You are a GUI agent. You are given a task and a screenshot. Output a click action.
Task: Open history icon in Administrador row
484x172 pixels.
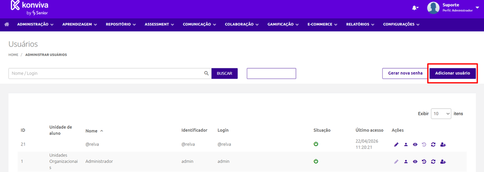tap(424, 161)
